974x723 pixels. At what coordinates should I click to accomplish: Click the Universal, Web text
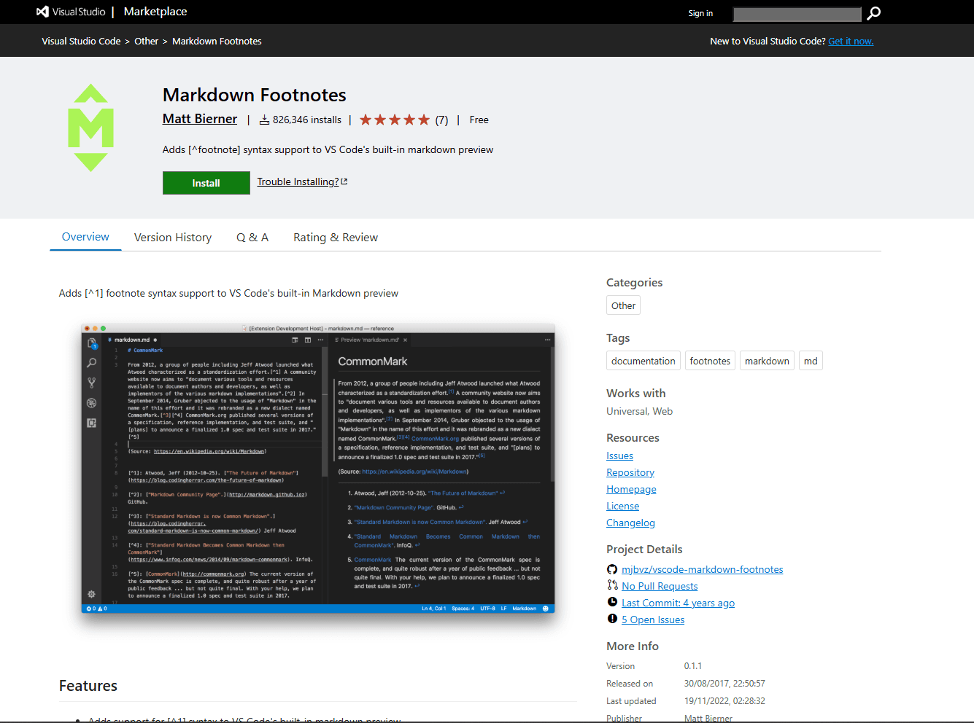click(639, 411)
